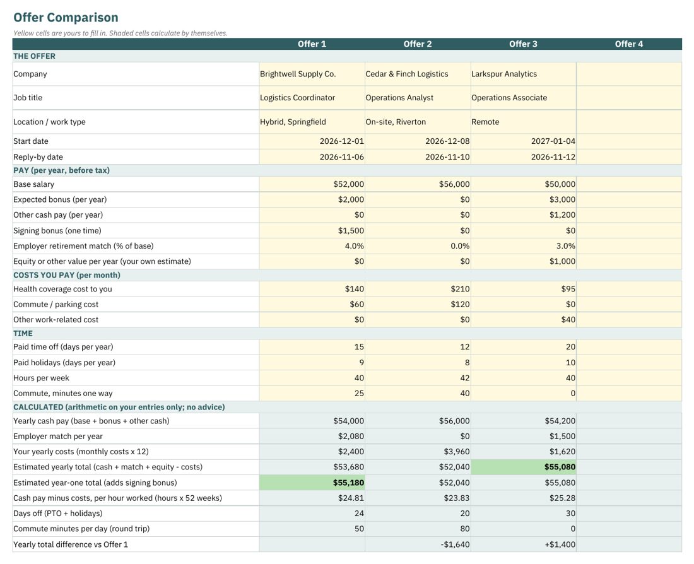694x564 pixels.
Task: Select the 'Operations Associate' job title cell
Action: 524,98
